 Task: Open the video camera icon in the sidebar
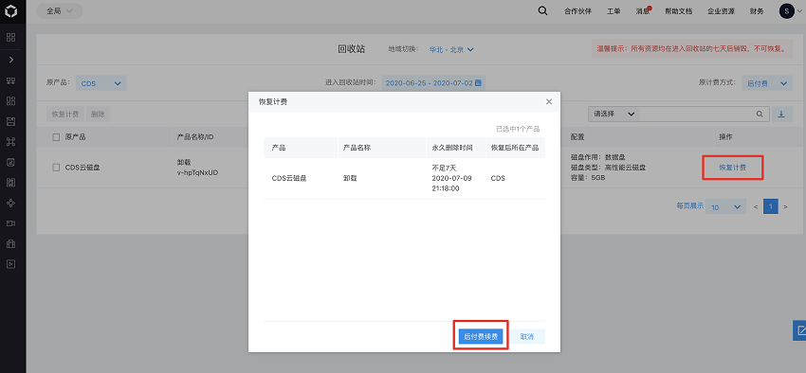[x=10, y=223]
